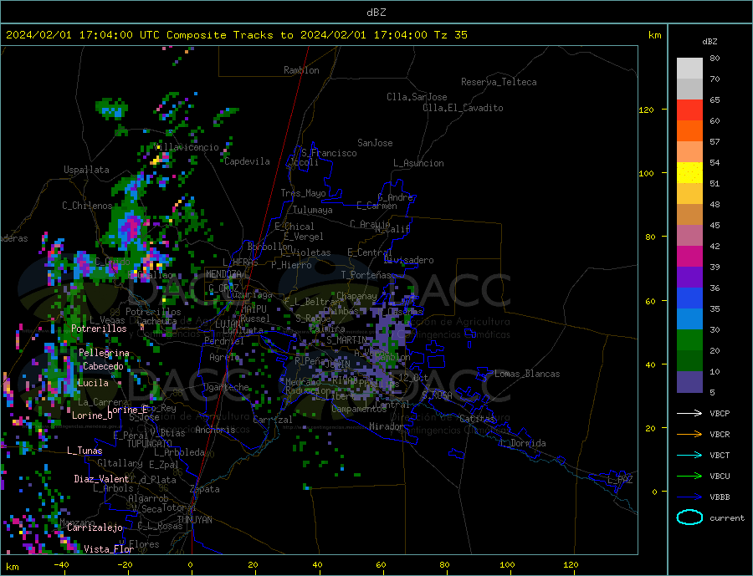Click the 'Tz 35' text in header
Image resolution: width=753 pixels, height=576 pixels.
click(x=450, y=35)
